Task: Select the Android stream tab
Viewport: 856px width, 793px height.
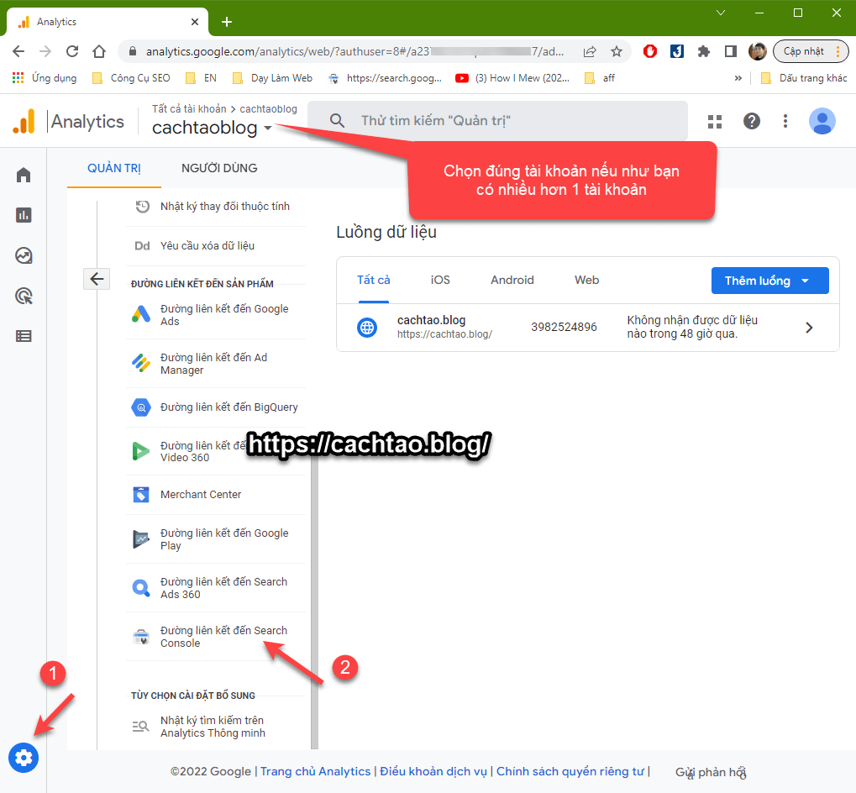Action: [512, 280]
